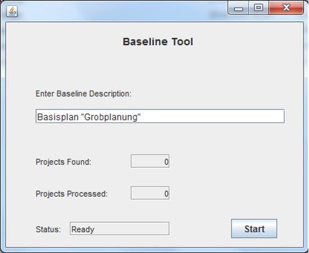Click the "Projects Processed:" label
The image size is (309, 253).
[72, 194]
